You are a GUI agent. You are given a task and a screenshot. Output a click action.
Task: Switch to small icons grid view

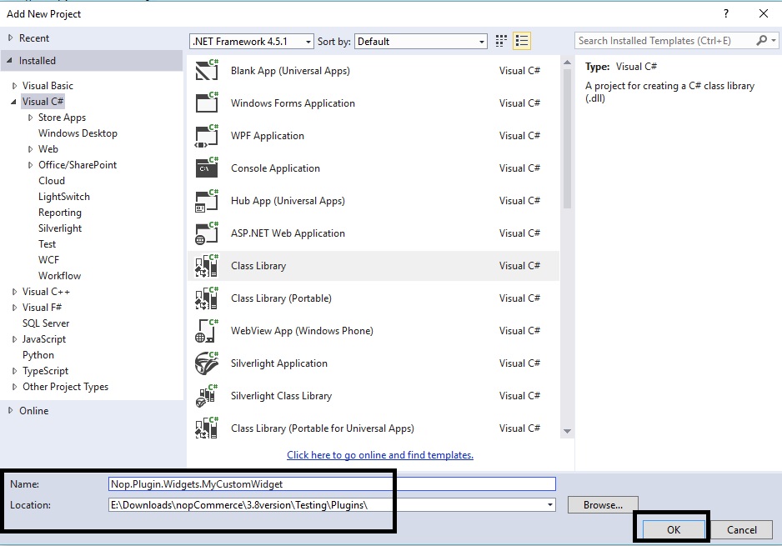[501, 41]
